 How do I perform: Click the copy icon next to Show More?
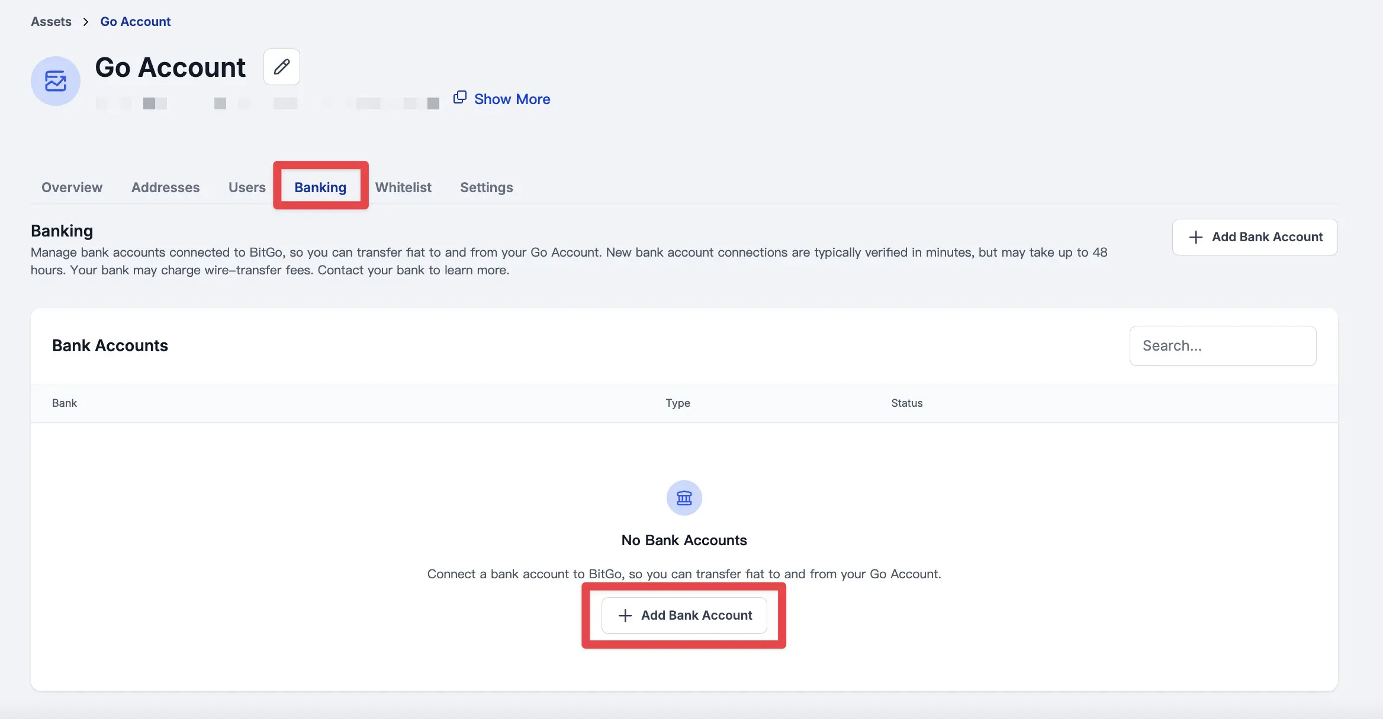pos(460,97)
